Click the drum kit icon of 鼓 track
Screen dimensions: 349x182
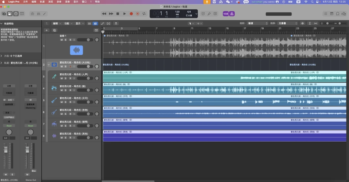54,88
